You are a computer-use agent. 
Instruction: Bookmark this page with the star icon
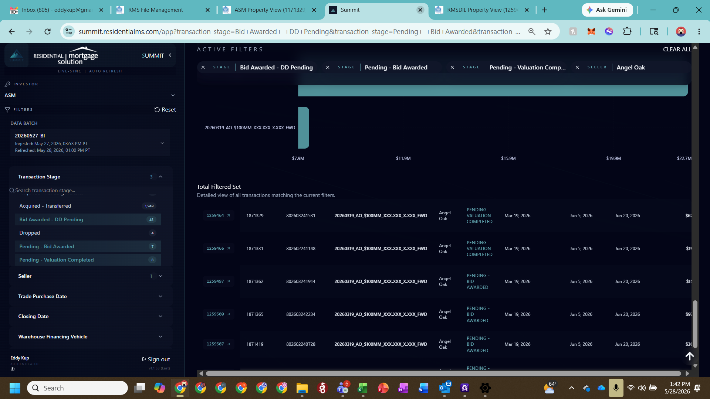coord(548,32)
